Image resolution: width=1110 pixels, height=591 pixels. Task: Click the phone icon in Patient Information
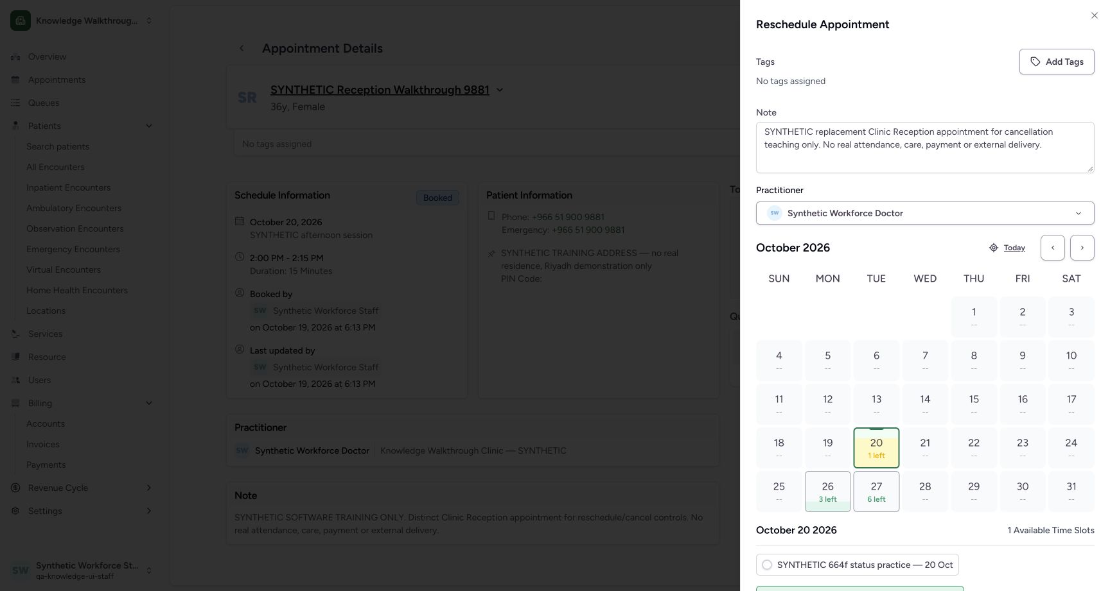click(491, 216)
